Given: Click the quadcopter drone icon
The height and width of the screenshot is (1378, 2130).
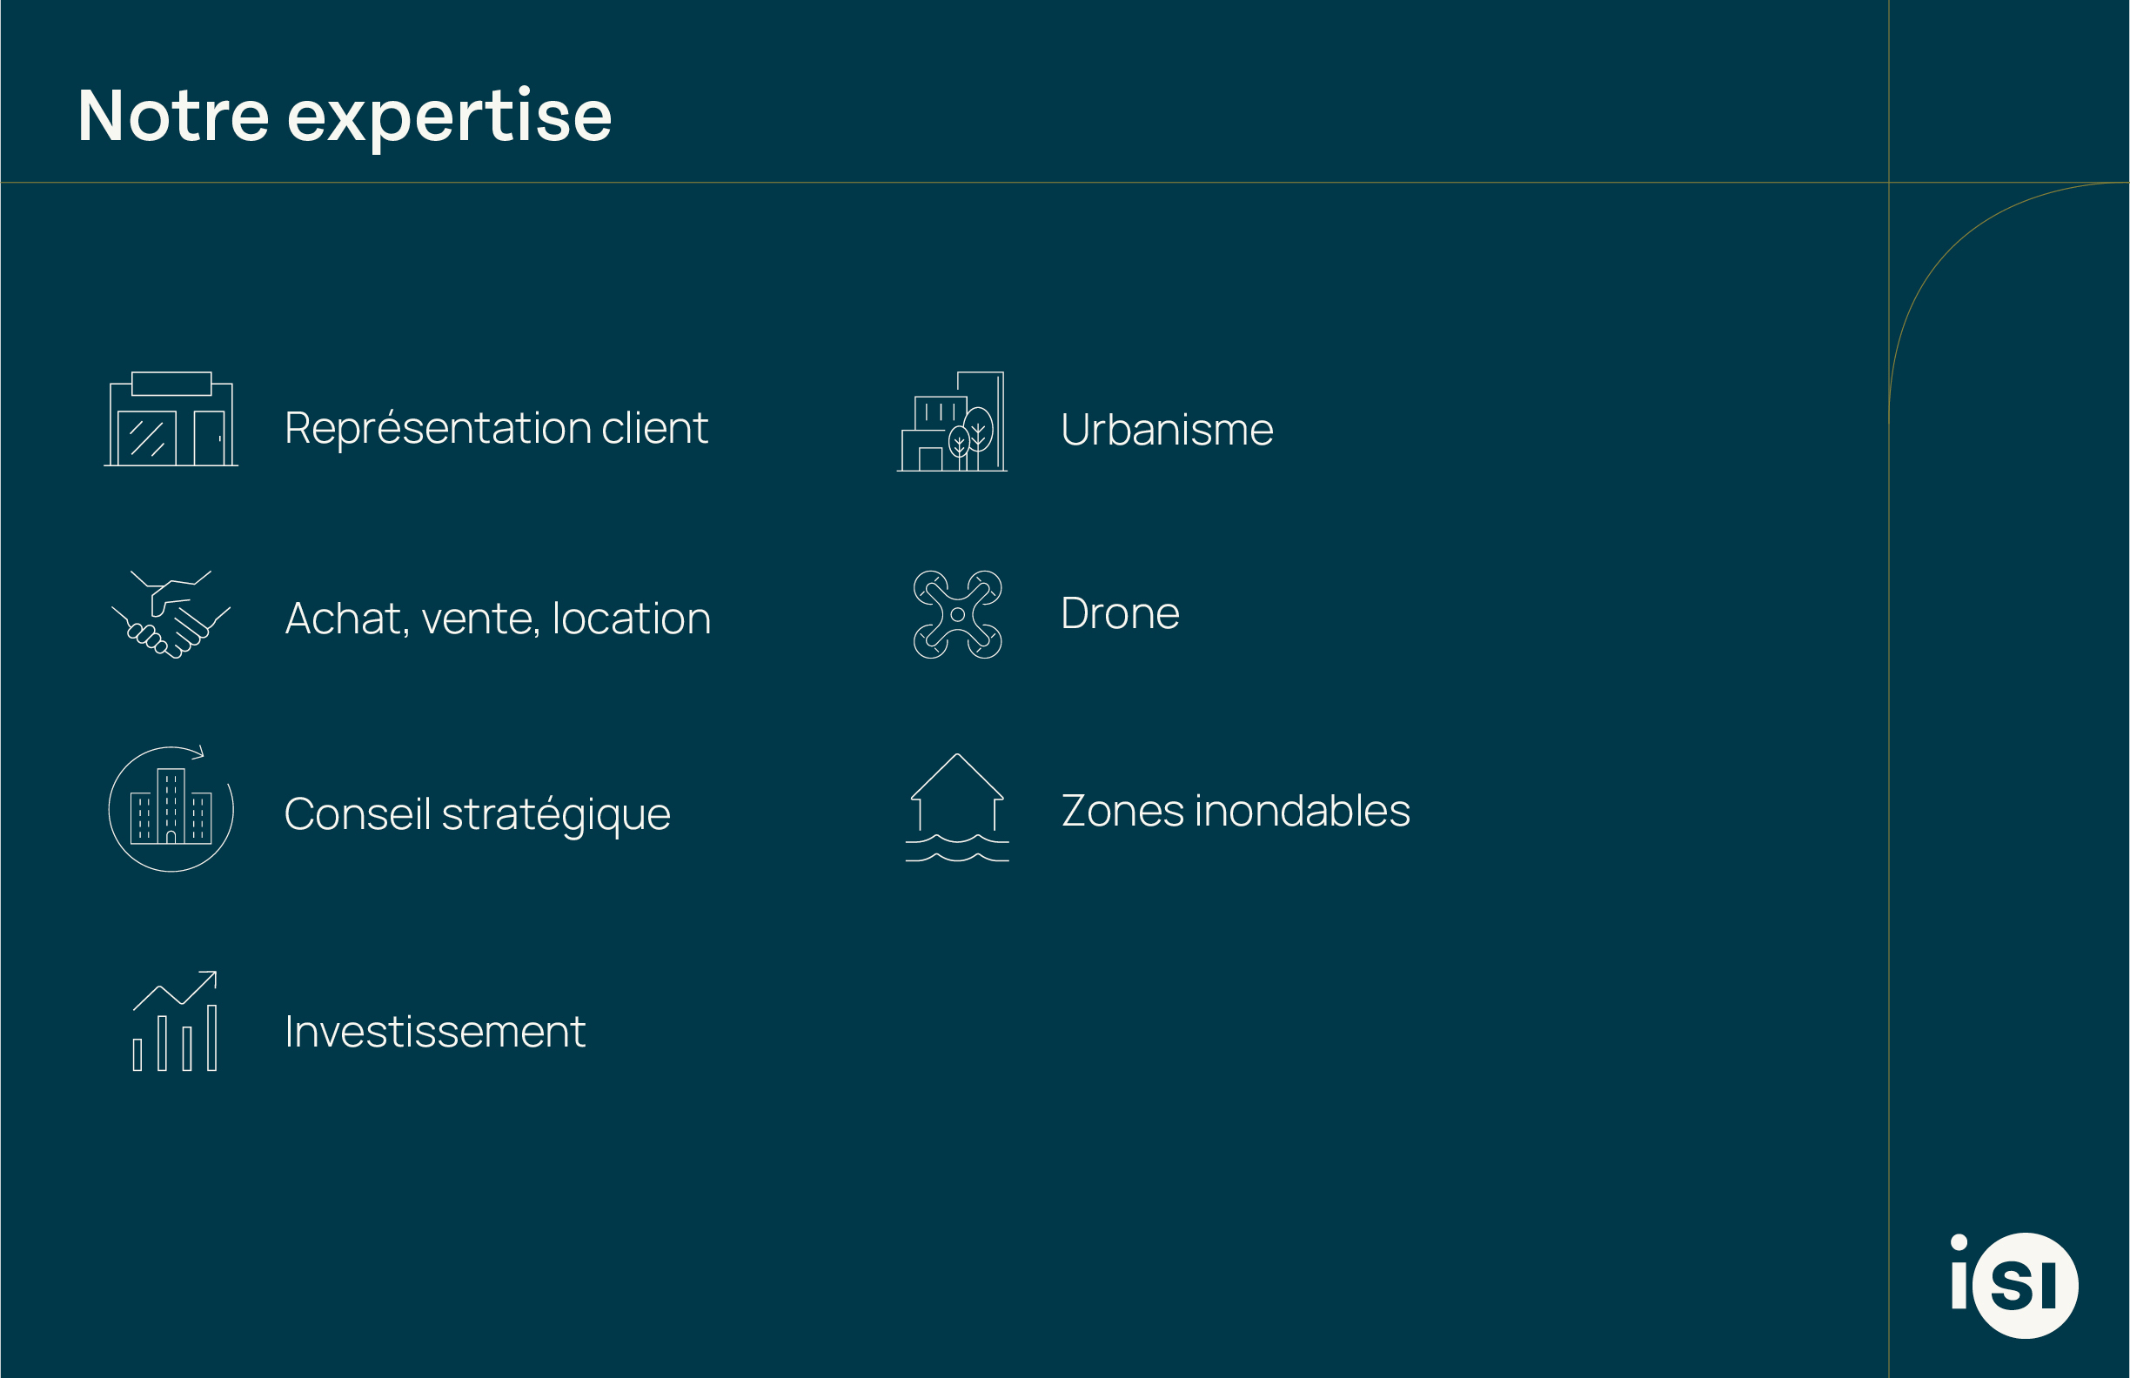Looking at the screenshot, I should tap(958, 615).
